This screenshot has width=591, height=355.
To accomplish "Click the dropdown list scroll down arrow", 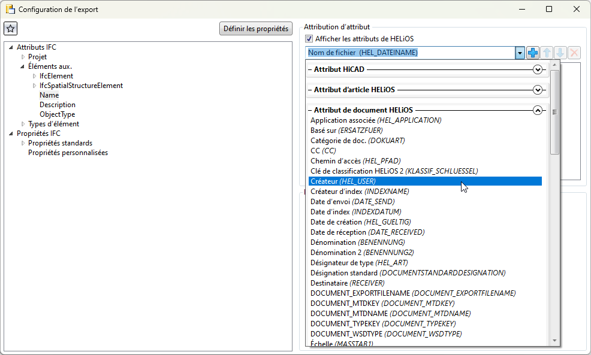I will coord(554,340).
